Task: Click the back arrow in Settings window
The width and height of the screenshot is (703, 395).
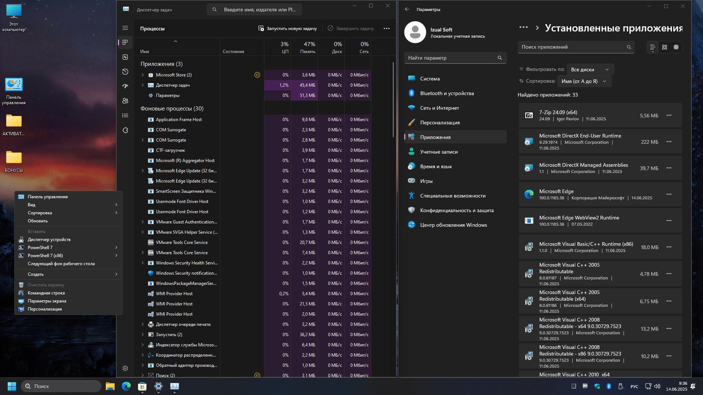Action: coord(407,10)
